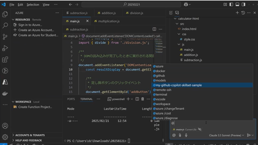The height and width of the screenshot is (145, 258).
Task: Open the View menu
Action: [46, 5]
